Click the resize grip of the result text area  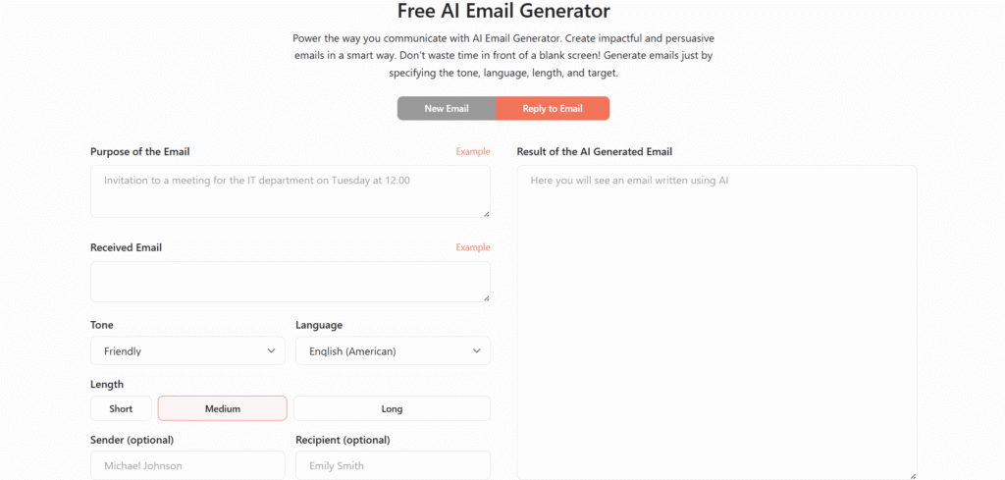[x=913, y=476]
